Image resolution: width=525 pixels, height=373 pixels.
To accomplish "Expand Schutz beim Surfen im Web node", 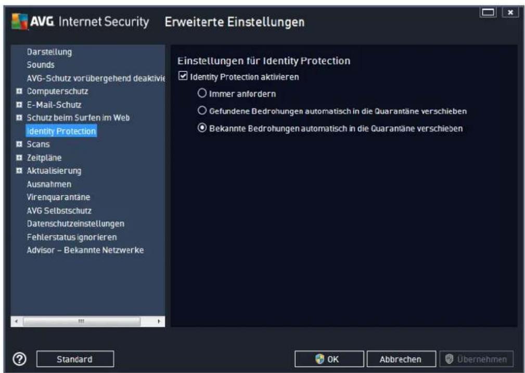I will coord(19,117).
